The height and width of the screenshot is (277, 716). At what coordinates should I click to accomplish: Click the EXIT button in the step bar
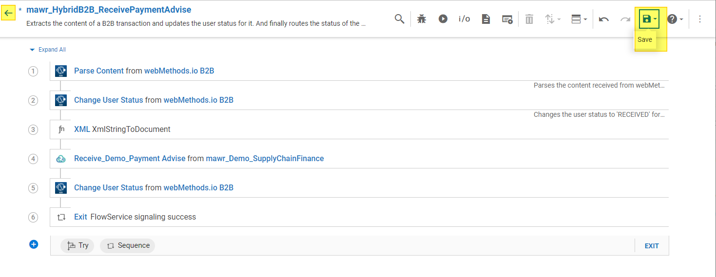pyautogui.click(x=652, y=246)
